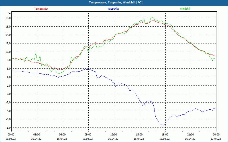This screenshot has width=228, height=142.
Task: Click the 17.04.22 date label
Action: point(216,139)
